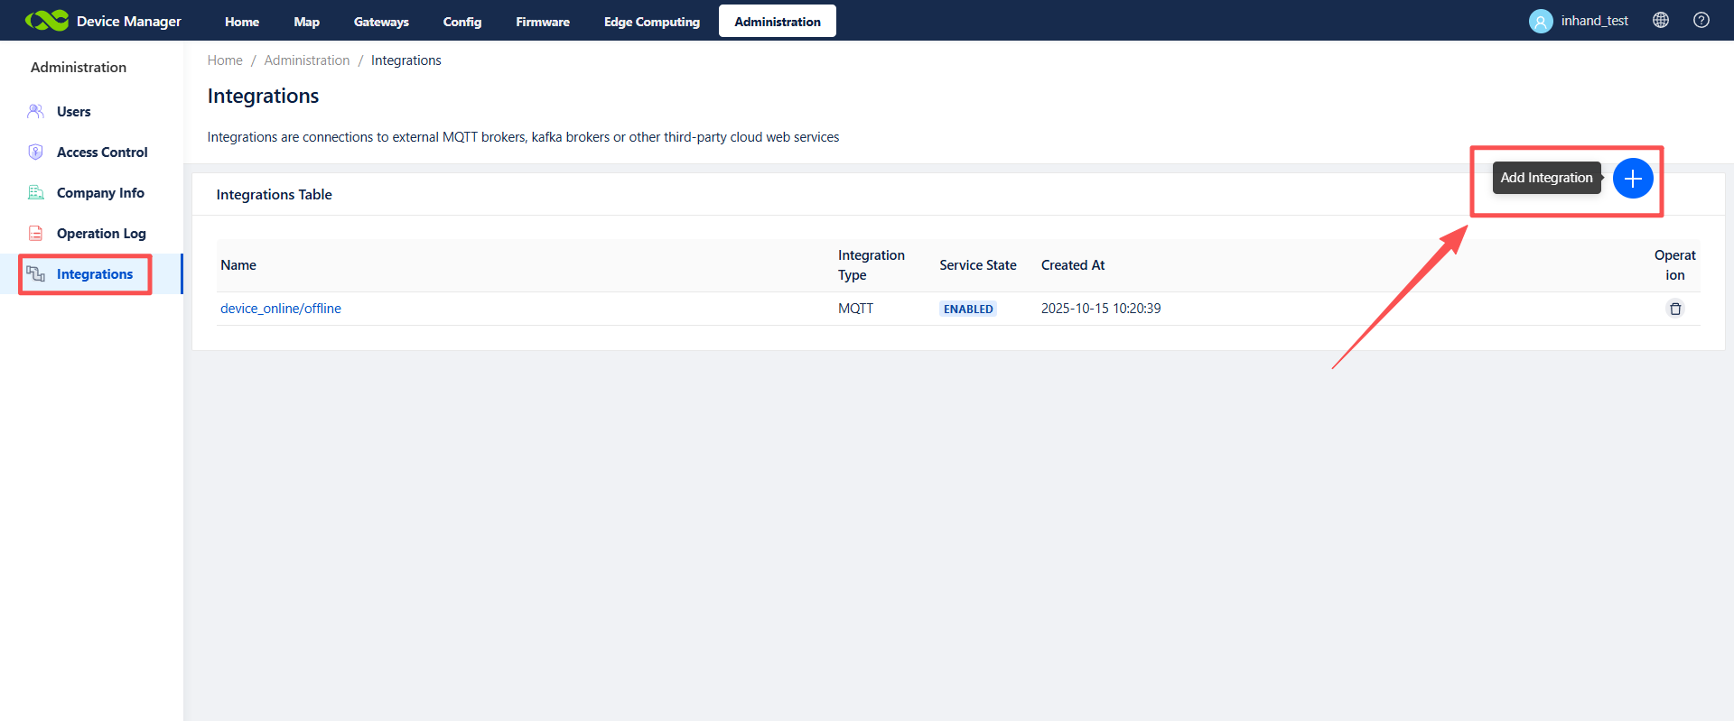Delete the device_online/offline integration via trash icon
The image size is (1734, 721).
click(1674, 309)
